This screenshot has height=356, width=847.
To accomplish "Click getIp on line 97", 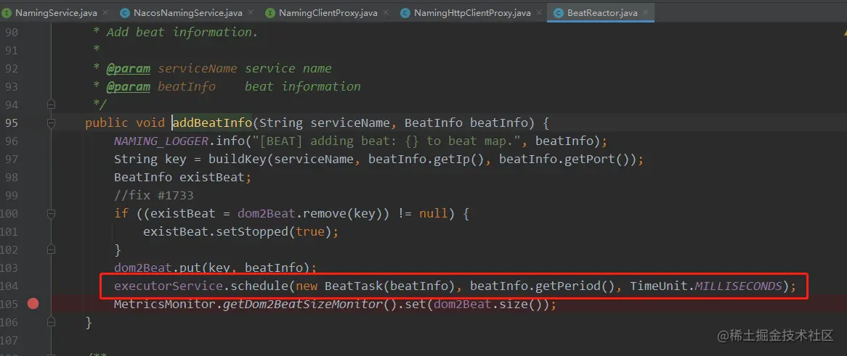I will (452, 160).
